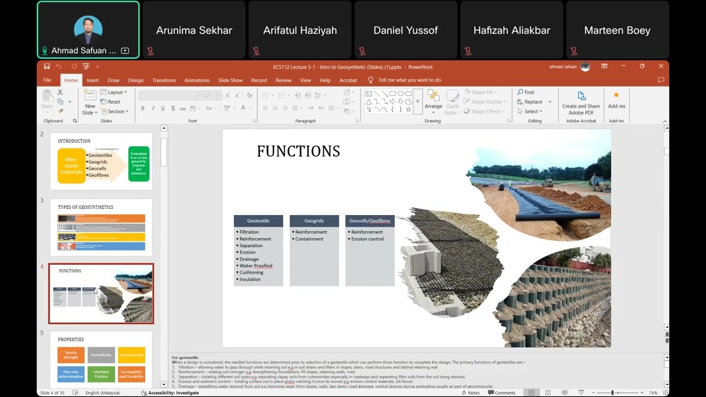Expand the shapes gallery More arrow
Screen dimensions: 706x397
[418, 101]
